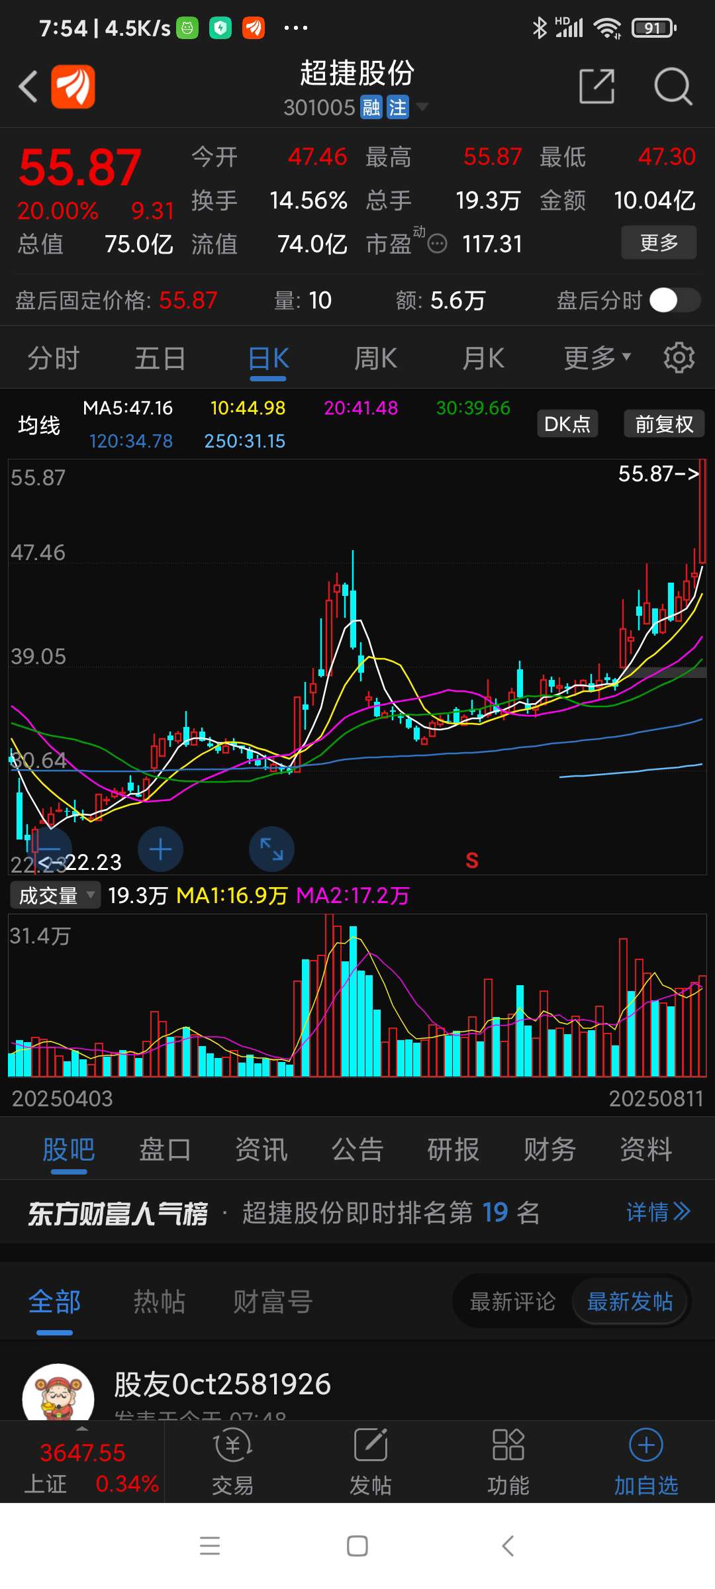The width and height of the screenshot is (715, 1589).
Task: Tap the 注 registration badge
Action: 398,107
